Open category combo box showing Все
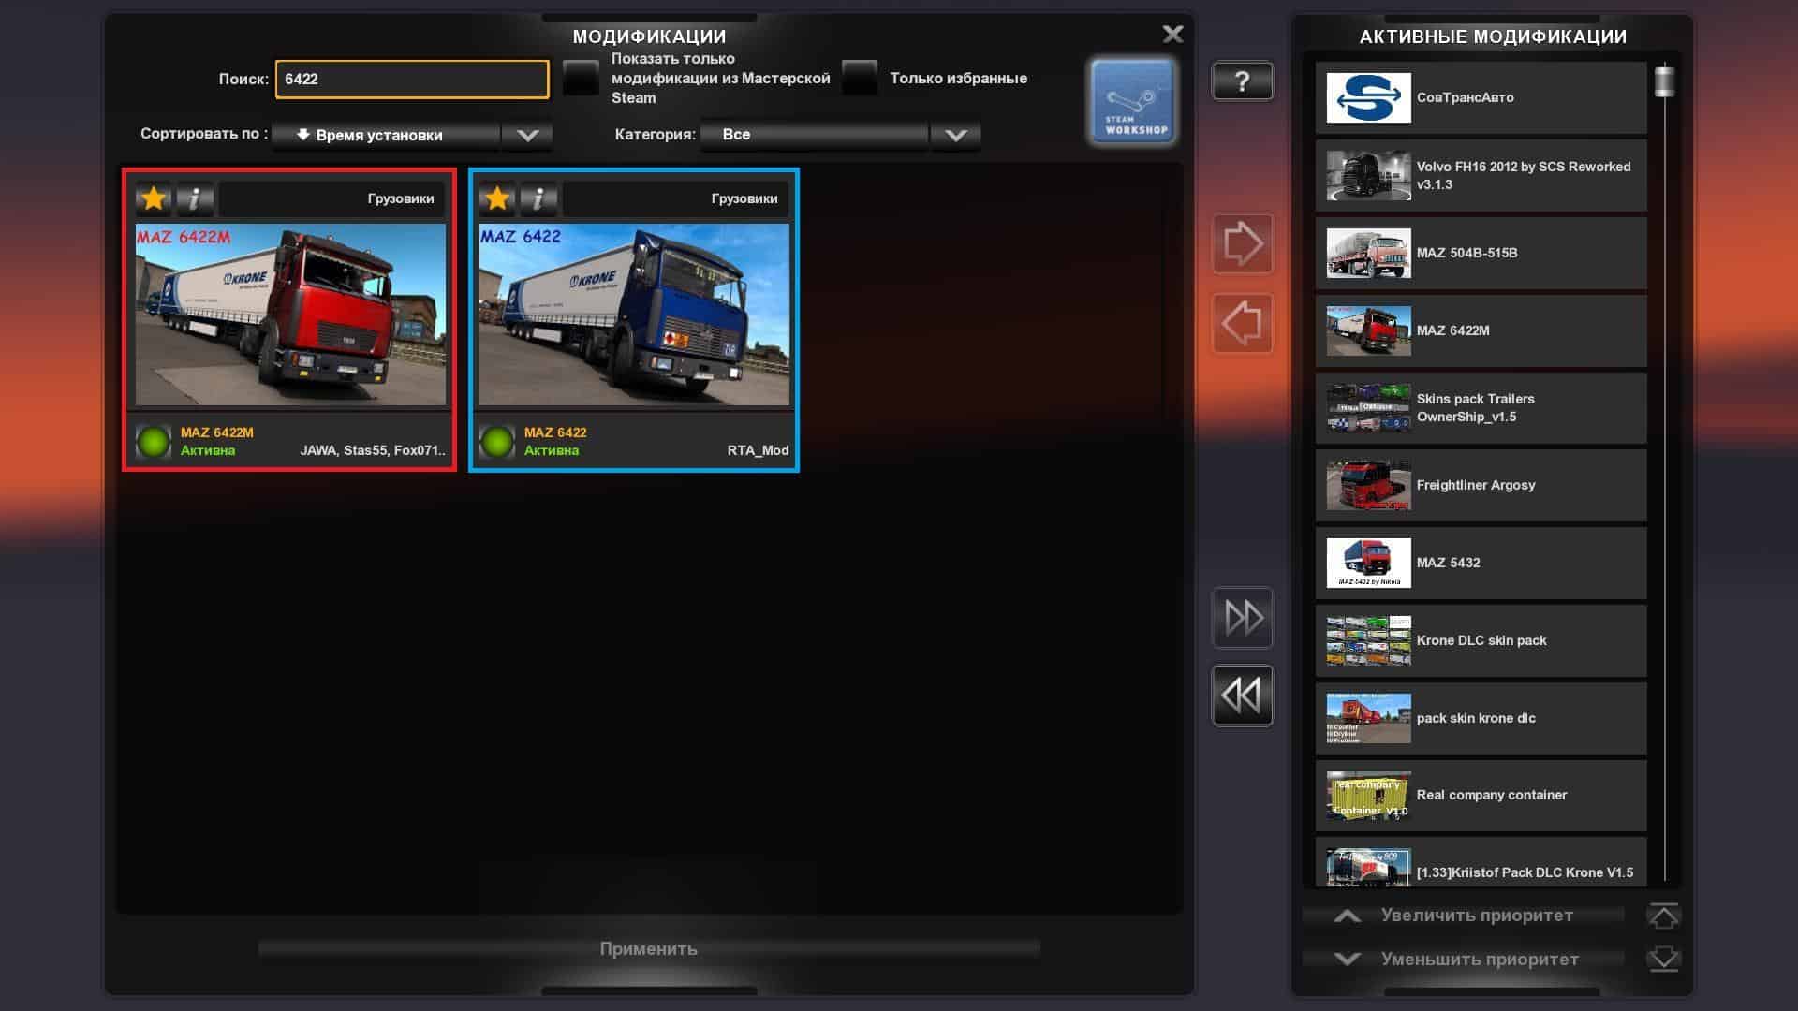 pyautogui.click(x=815, y=135)
